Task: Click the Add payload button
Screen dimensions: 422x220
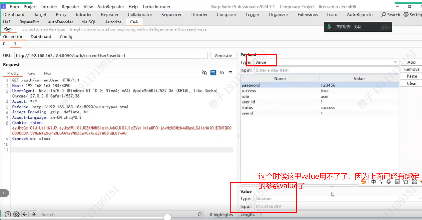Action: tap(412, 62)
